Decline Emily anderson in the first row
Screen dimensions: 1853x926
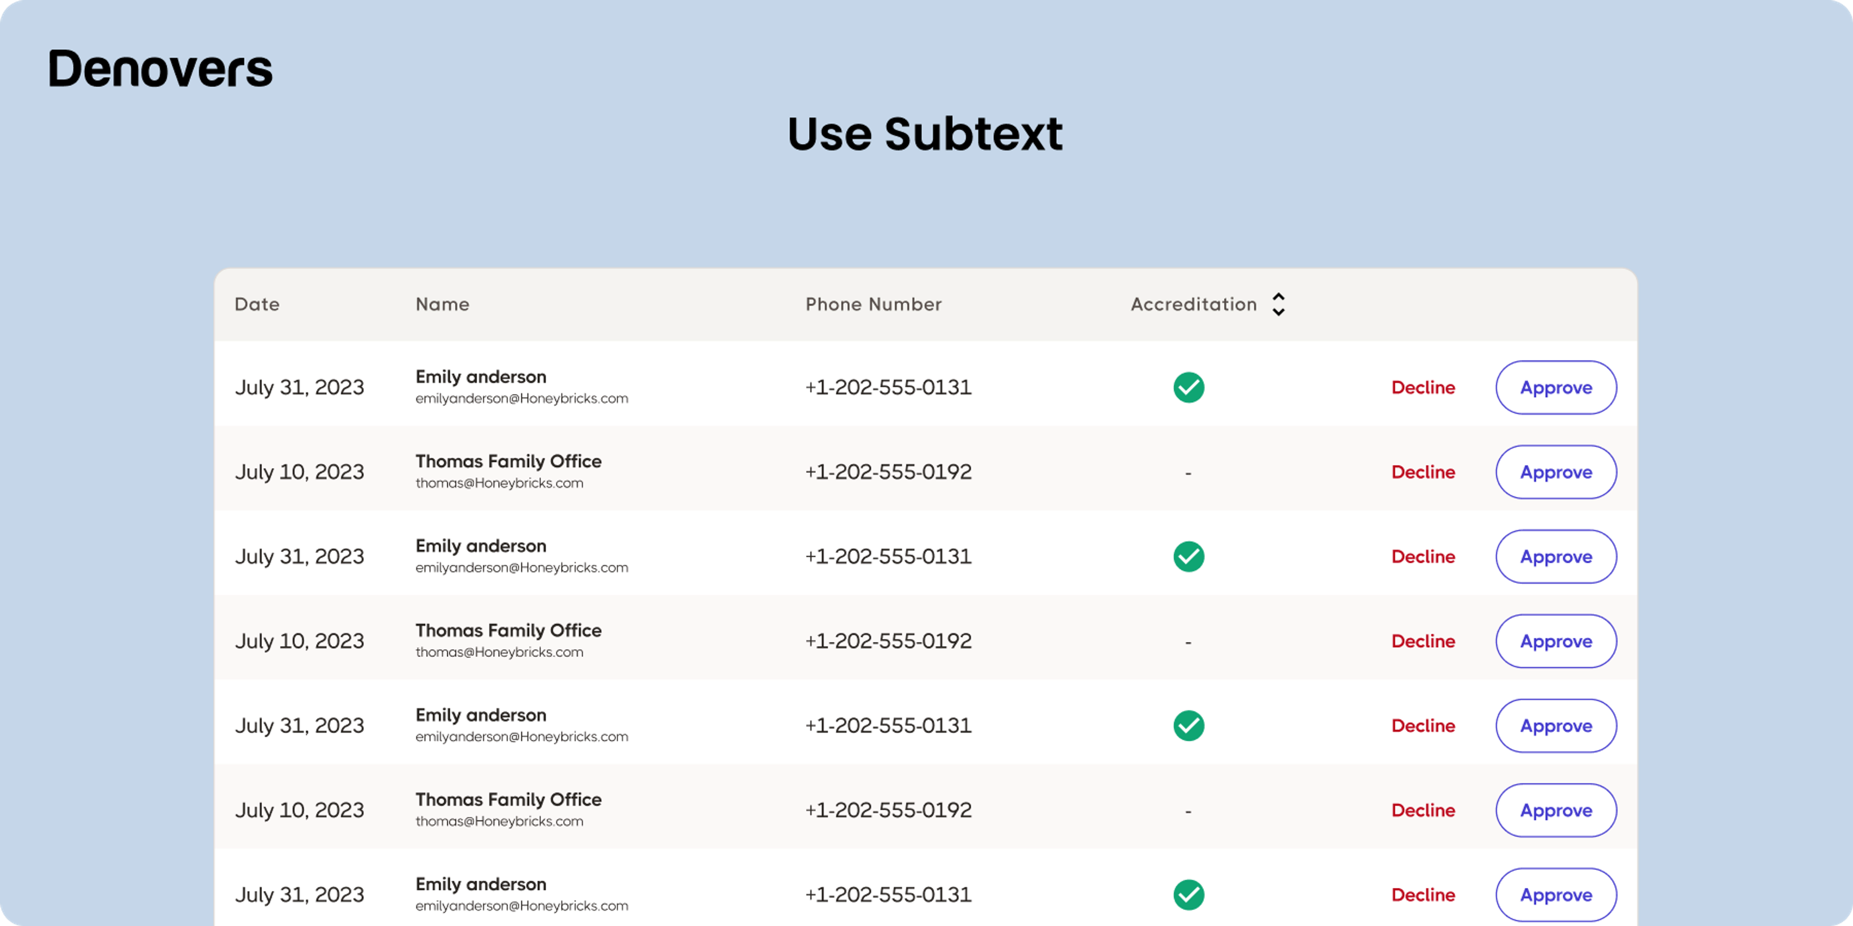point(1423,387)
